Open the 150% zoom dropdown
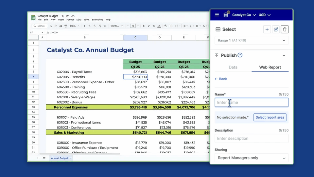Image resolution: width=314 pixels, height=177 pixels. (74, 26)
